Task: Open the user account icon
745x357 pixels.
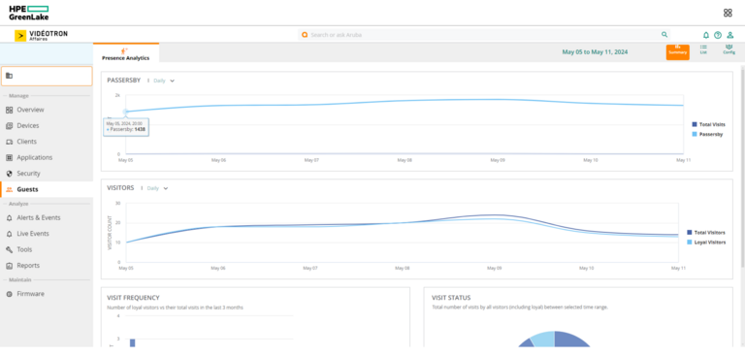Action: tap(730, 35)
